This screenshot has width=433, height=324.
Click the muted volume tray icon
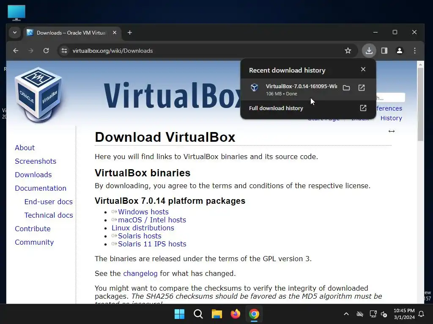pos(384,314)
